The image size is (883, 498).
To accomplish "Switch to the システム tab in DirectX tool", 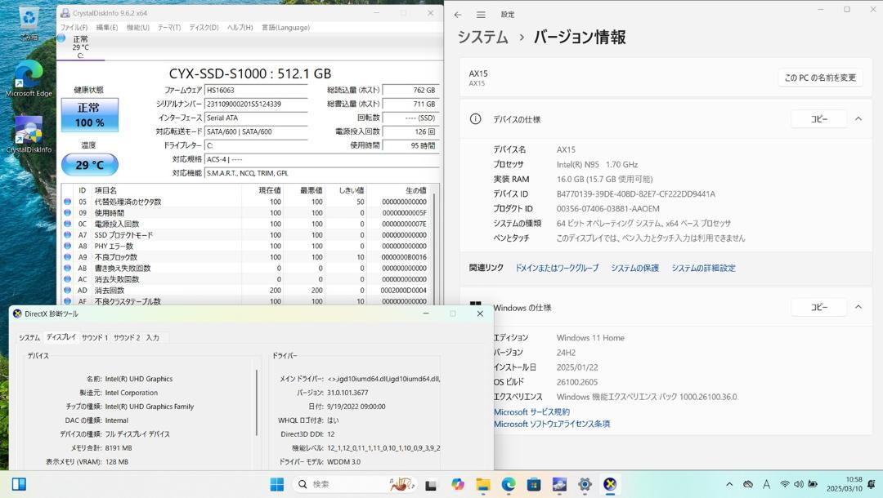I will coord(29,337).
